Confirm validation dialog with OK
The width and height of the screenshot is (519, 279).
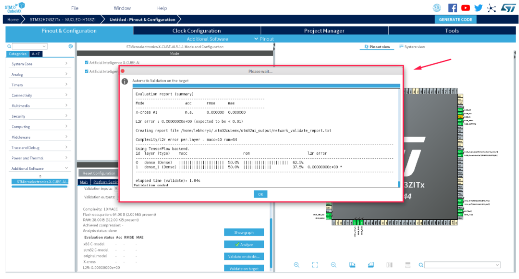[x=260, y=194]
